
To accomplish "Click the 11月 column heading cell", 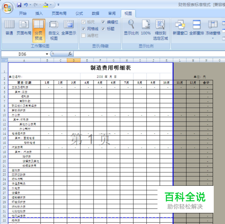I will (180, 83).
